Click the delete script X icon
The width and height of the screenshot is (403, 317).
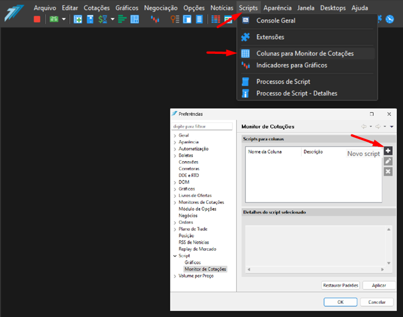coord(388,171)
